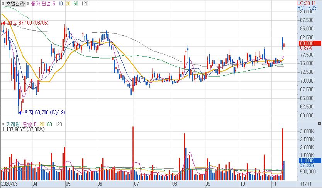Screen dimensions: 322x188
Task: Close the volume panel with the X icon
Action: (319, 123)
